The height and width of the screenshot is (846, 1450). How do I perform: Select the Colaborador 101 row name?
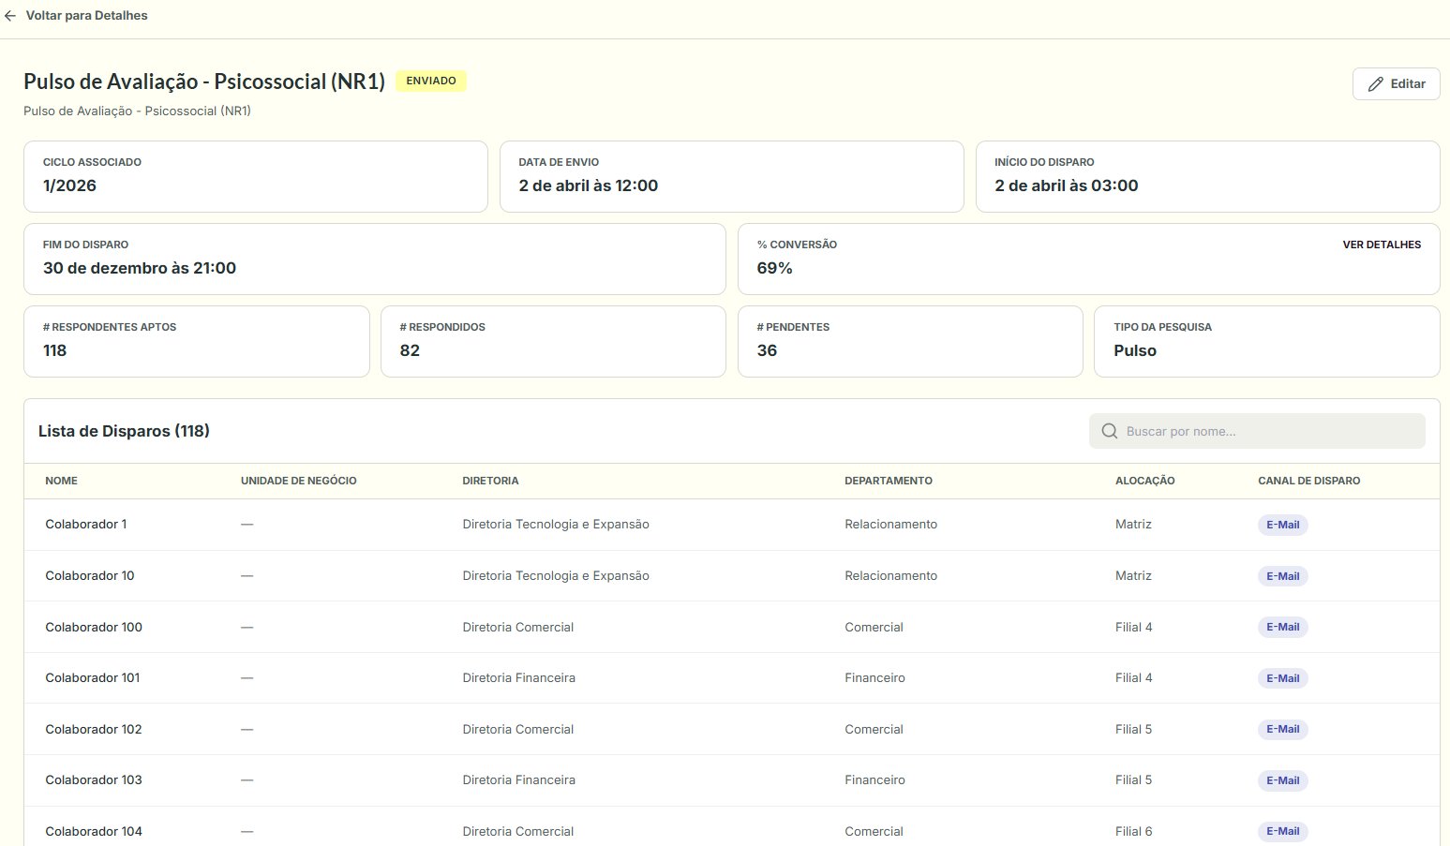coord(93,677)
